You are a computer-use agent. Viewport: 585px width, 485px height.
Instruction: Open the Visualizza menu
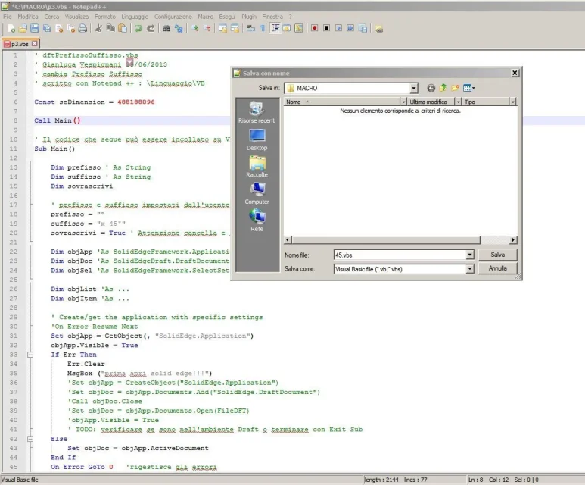(77, 17)
